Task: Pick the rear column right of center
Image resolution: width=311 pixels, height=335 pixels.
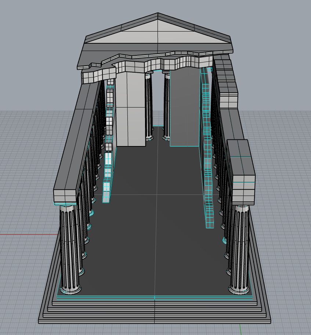Action: [167, 106]
